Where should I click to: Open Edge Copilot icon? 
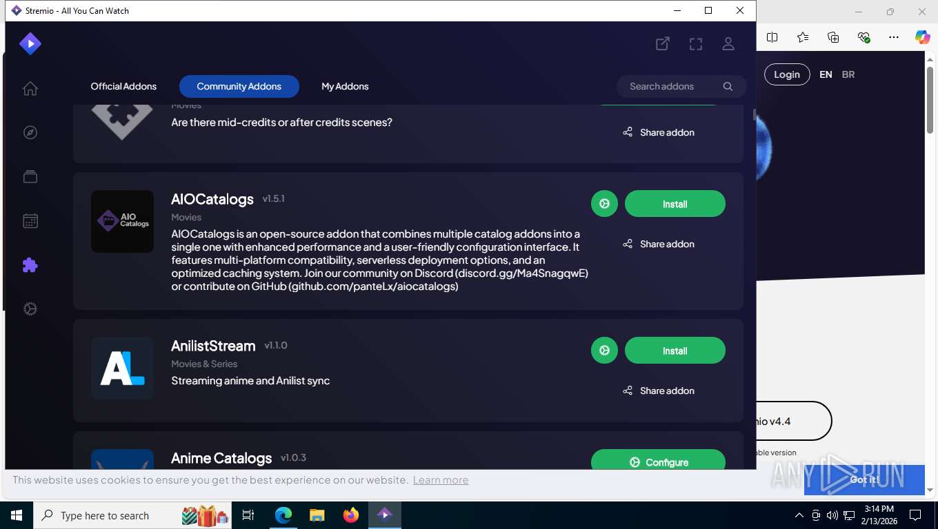pos(923,37)
